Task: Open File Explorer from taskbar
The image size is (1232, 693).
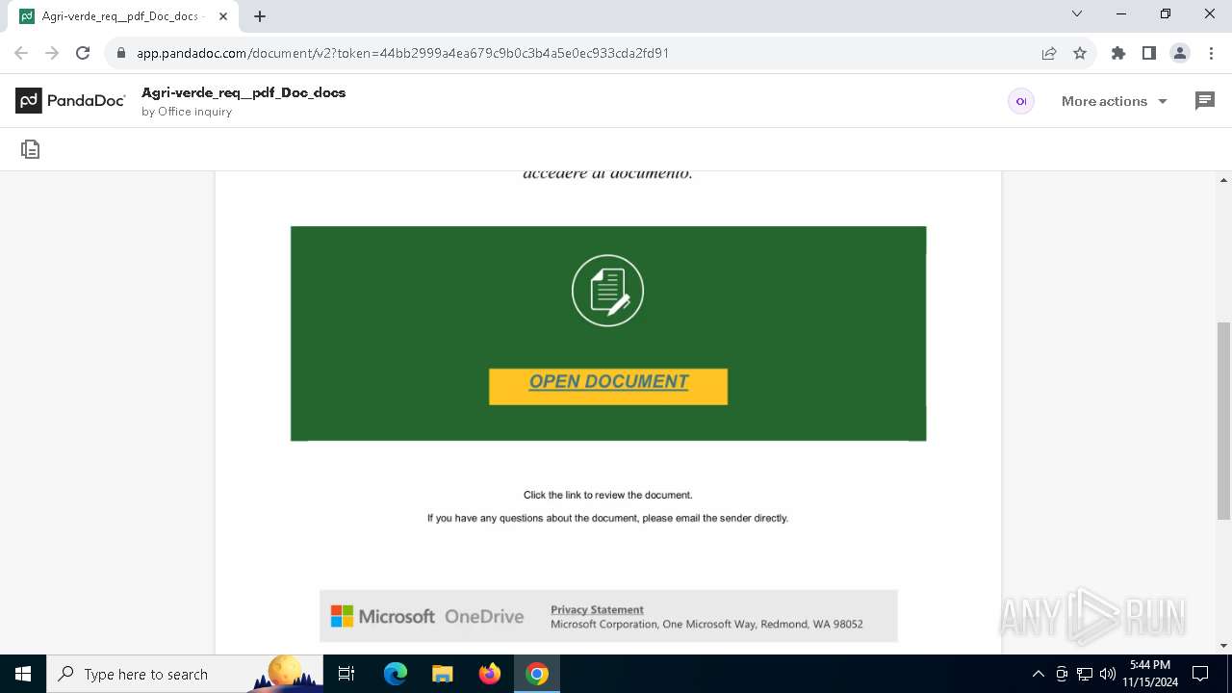Action: coord(442,674)
